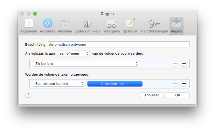Open the Algemeen preferences pane

pos(29,26)
